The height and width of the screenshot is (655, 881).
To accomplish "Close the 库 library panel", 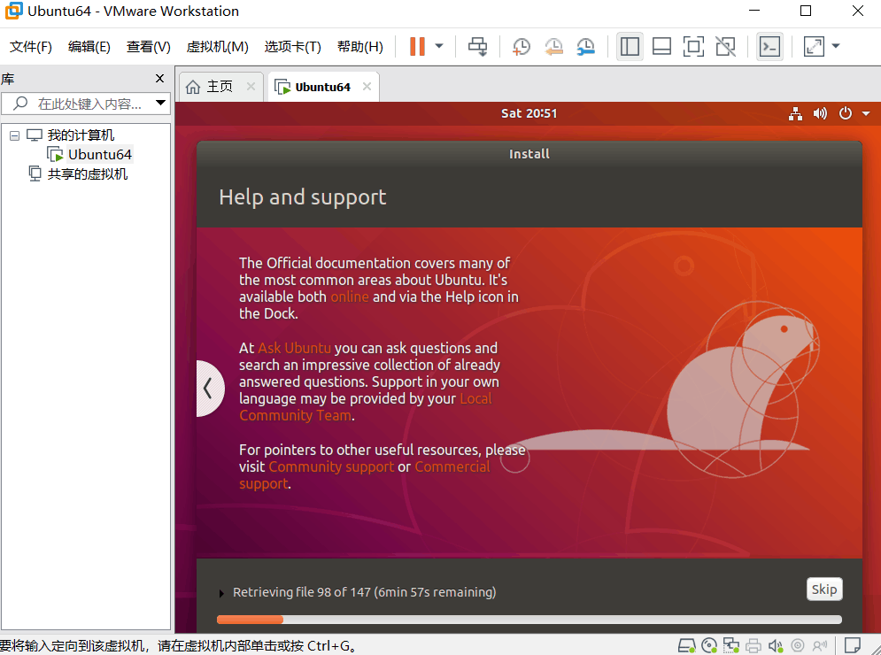I will point(159,78).
